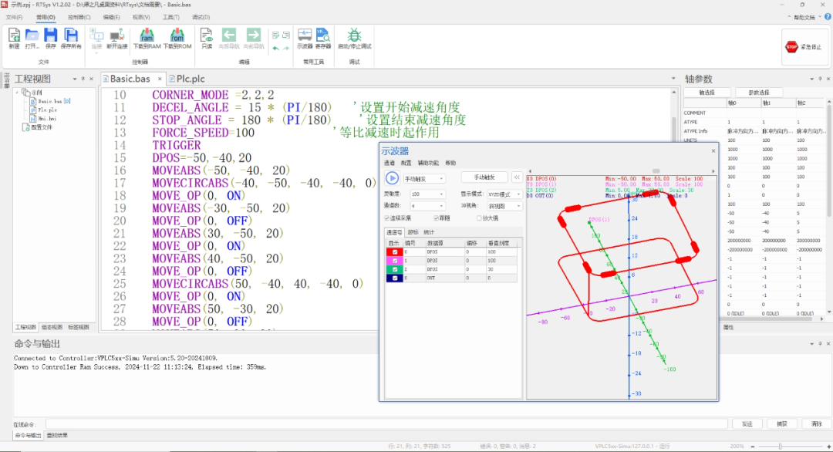Open the 视图(V) ribbon tab

141,18
